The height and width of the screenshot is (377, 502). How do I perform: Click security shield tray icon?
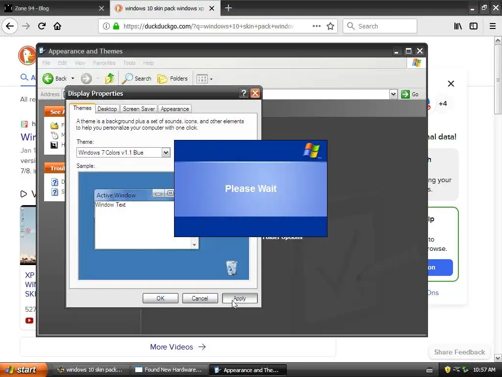pos(448,370)
